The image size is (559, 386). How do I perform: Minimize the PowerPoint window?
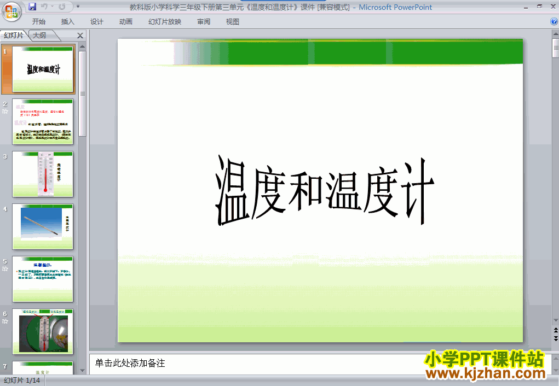[x=526, y=7]
